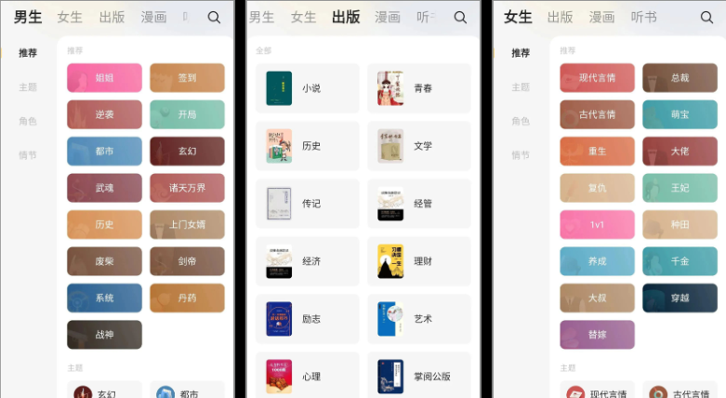Open the 传记 book cover card

click(x=308, y=204)
